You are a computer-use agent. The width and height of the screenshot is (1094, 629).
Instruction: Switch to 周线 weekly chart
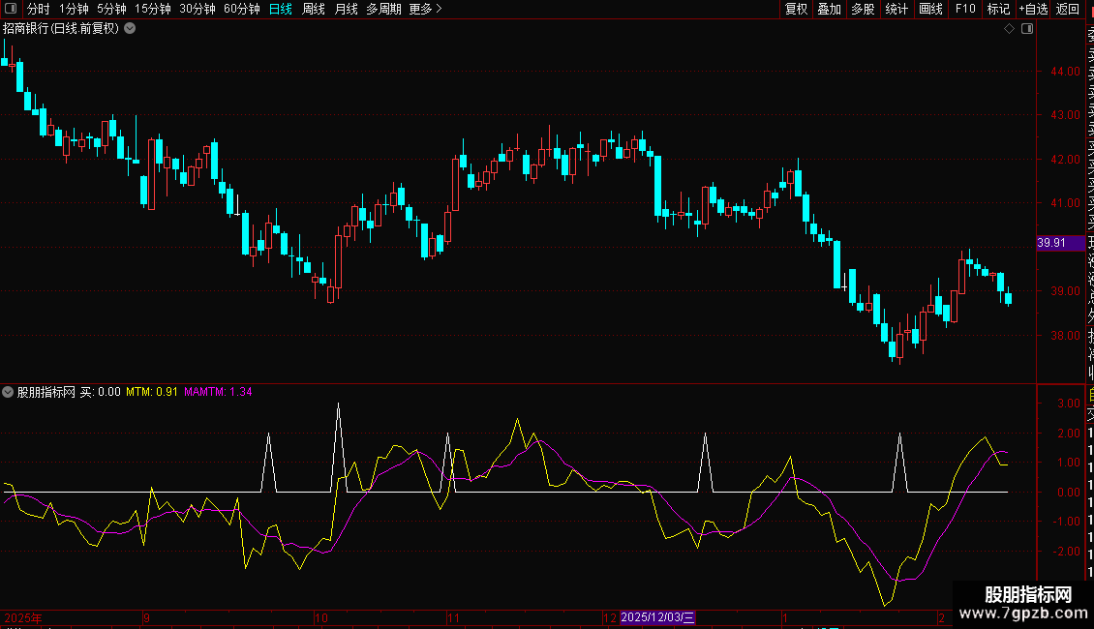click(x=314, y=9)
